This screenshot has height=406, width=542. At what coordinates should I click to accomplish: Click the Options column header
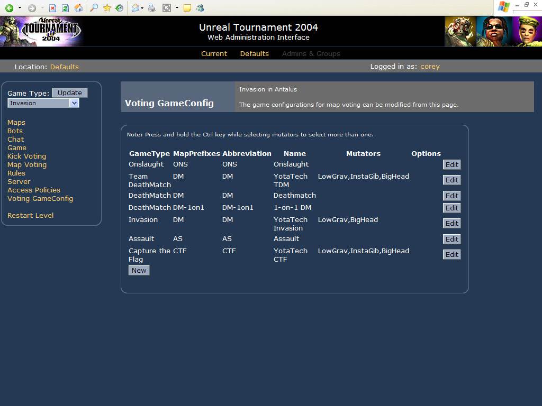[x=426, y=154]
